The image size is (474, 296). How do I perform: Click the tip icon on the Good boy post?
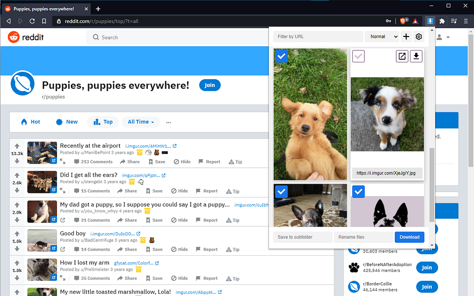[x=234, y=249]
